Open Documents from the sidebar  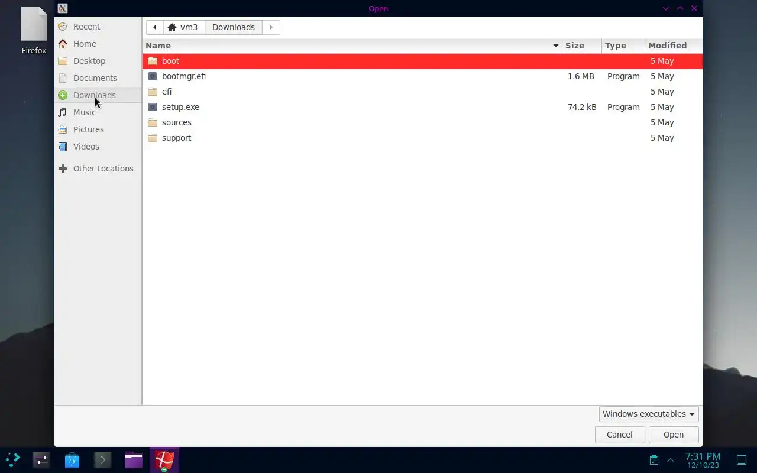coord(98,78)
